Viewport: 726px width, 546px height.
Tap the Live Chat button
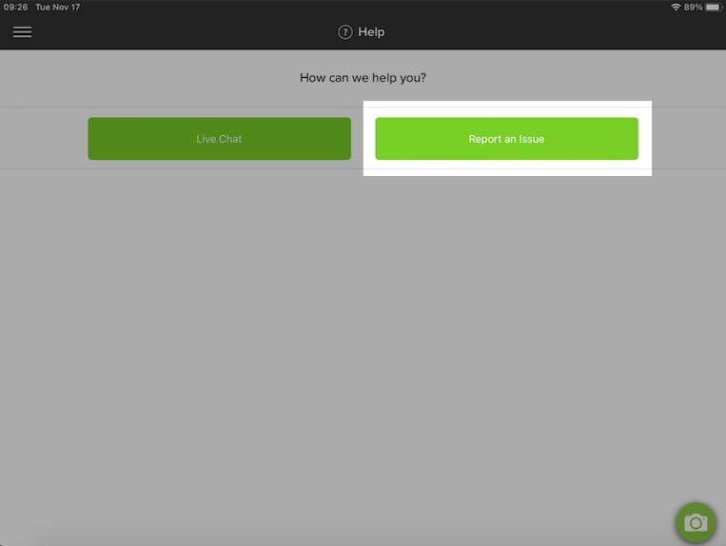point(220,139)
